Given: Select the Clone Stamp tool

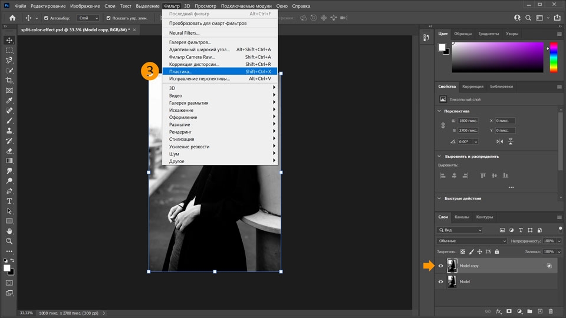Looking at the screenshot, I should [9, 131].
